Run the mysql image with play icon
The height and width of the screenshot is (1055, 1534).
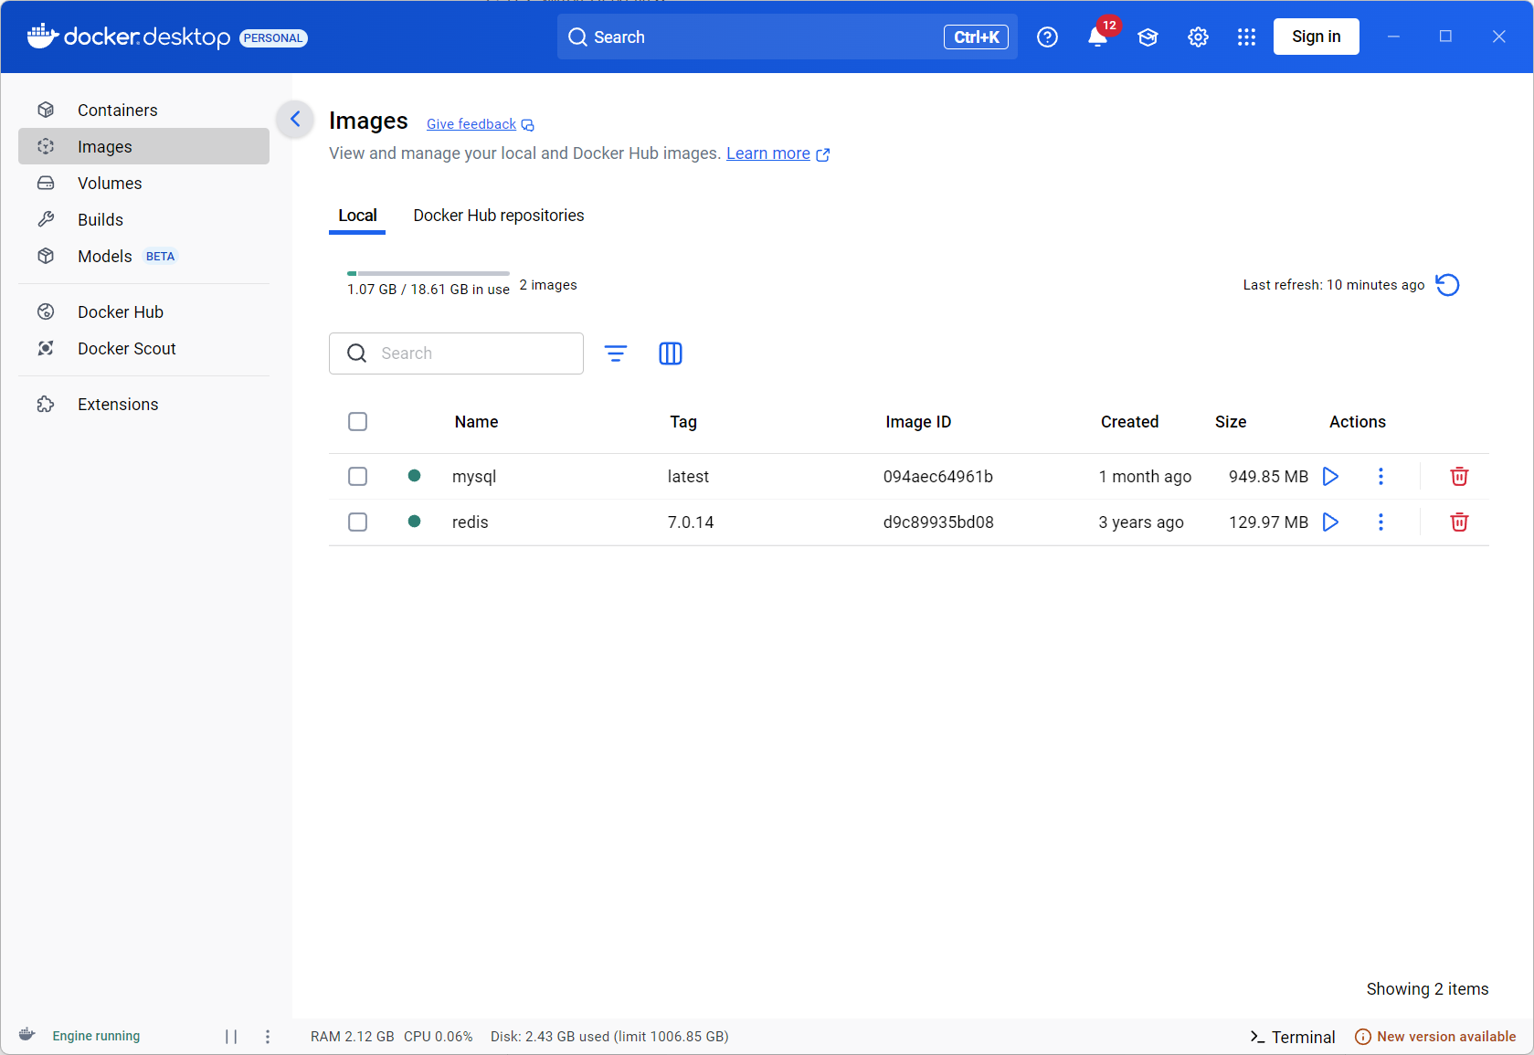pos(1330,477)
